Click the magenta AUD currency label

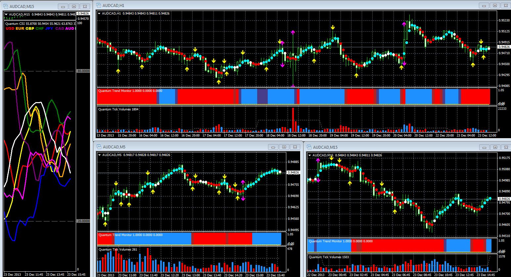(x=70, y=28)
